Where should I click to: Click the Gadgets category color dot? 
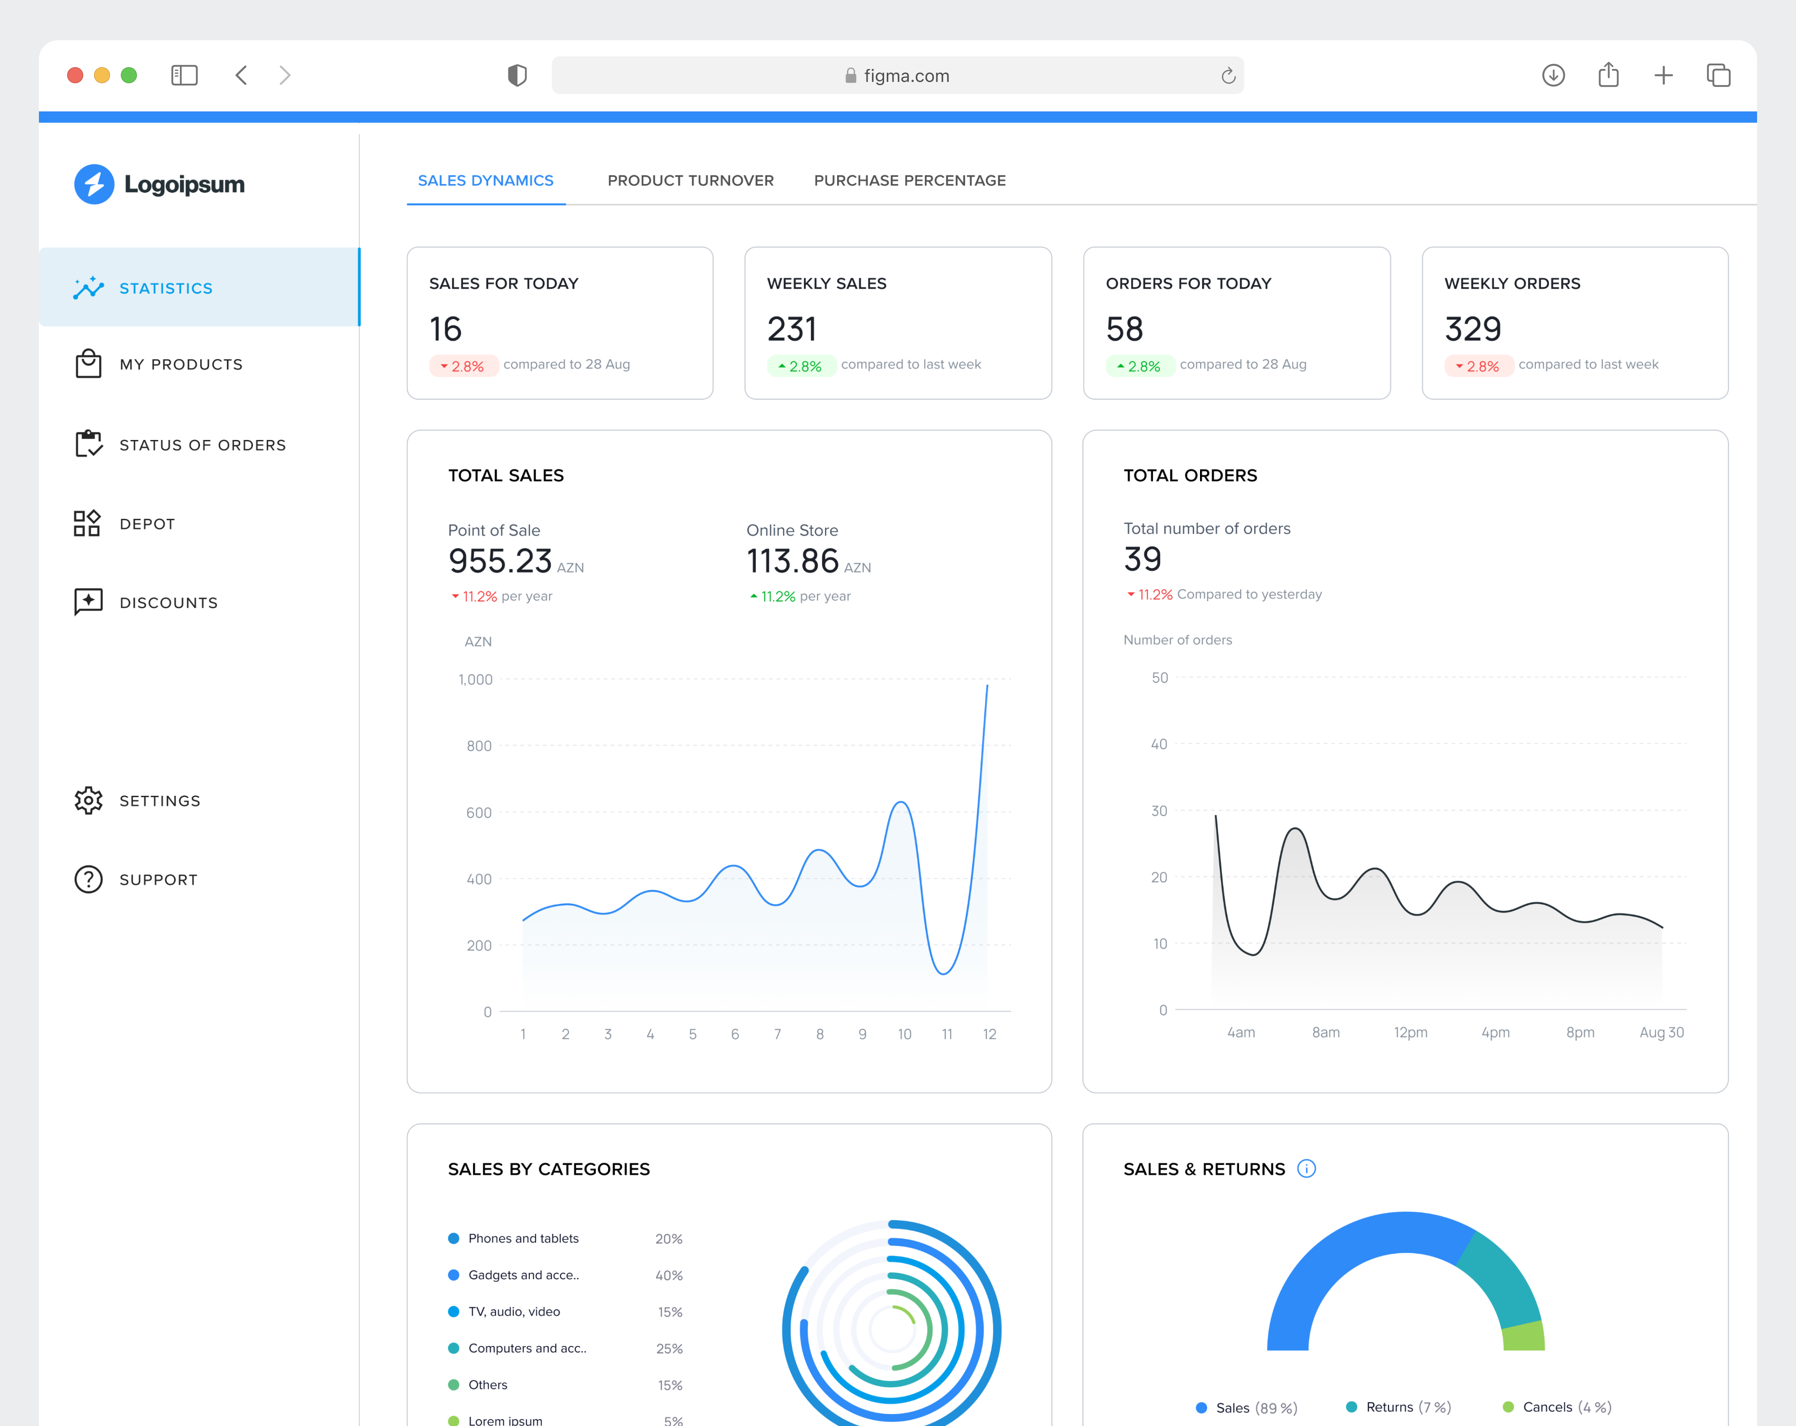pyautogui.click(x=454, y=1274)
